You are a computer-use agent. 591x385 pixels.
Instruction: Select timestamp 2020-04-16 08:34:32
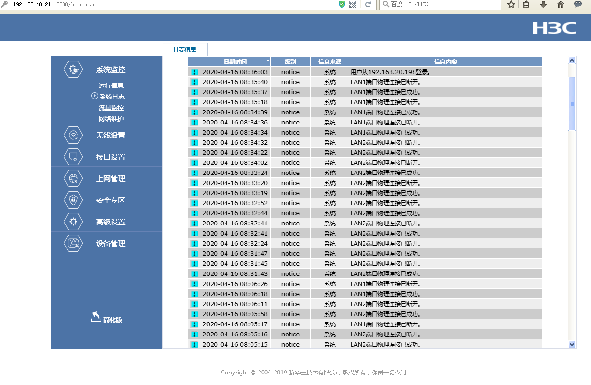[x=235, y=143]
